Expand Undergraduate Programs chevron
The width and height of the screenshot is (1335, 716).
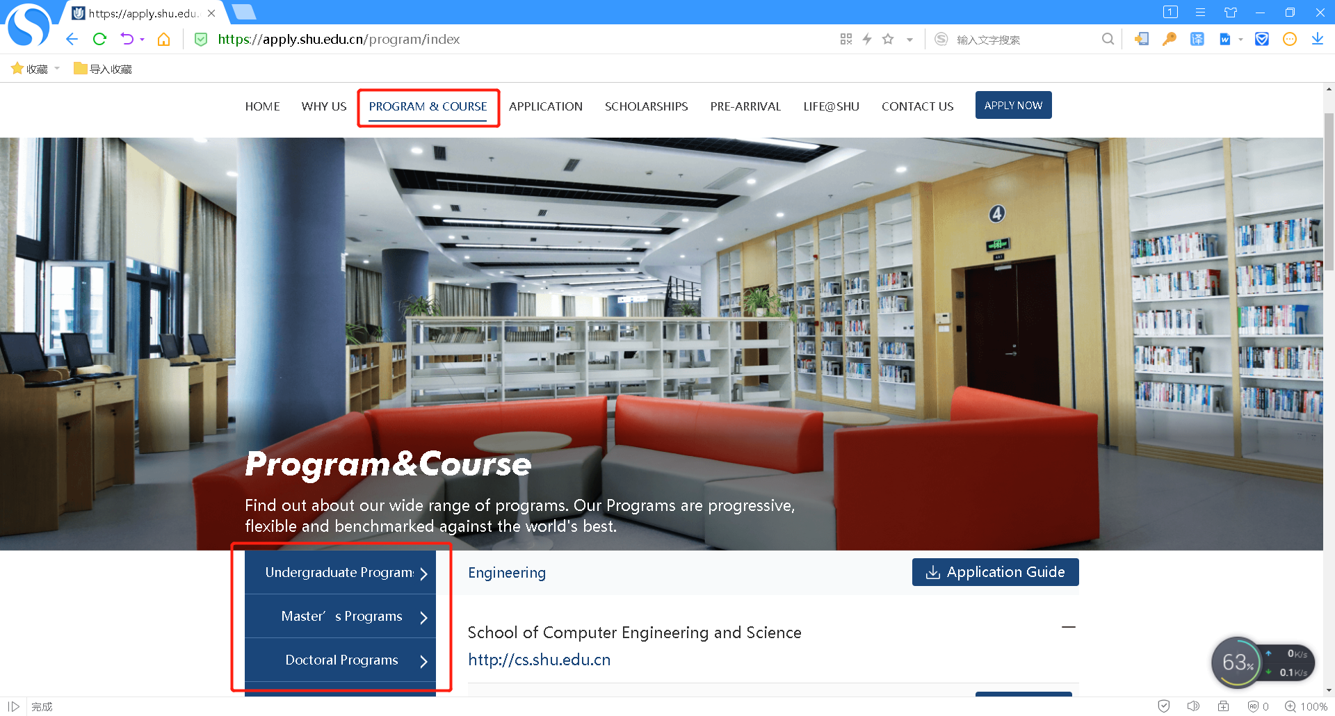(423, 573)
